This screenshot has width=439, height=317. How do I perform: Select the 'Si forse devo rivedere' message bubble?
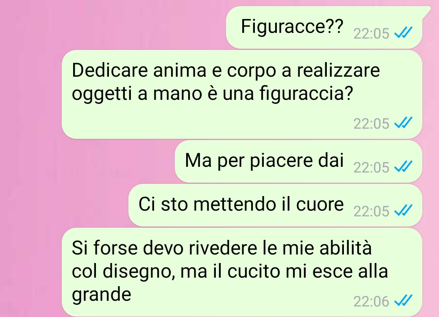242,272
